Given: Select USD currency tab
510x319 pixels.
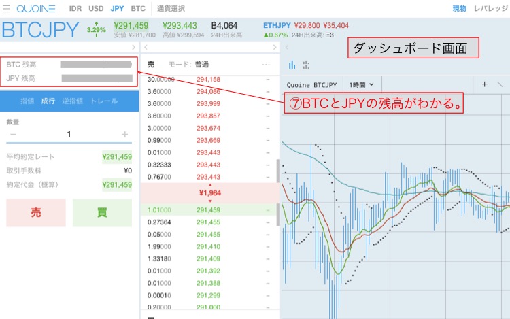Looking at the screenshot, I should (x=96, y=8).
